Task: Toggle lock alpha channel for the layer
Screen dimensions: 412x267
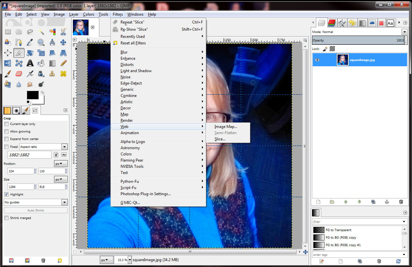Action: (x=332, y=49)
